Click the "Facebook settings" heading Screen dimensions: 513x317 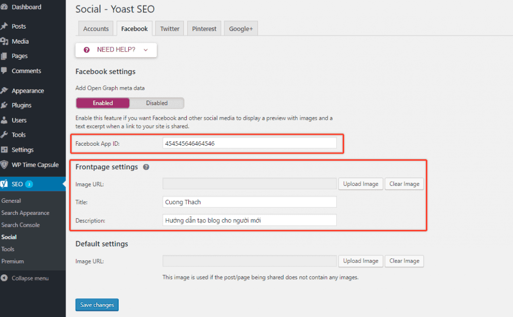[x=105, y=72]
